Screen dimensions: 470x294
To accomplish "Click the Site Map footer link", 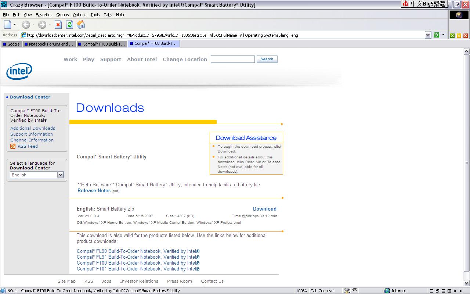I will 66,281.
